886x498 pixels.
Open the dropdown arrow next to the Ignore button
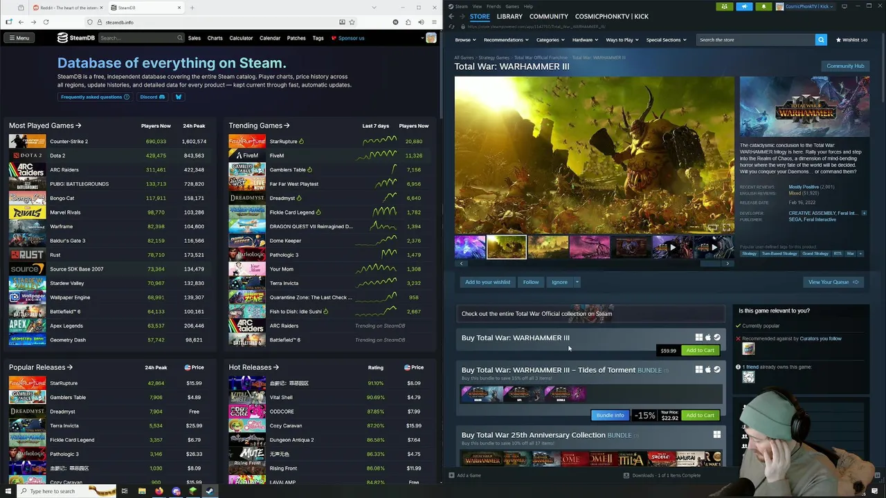[577, 282]
